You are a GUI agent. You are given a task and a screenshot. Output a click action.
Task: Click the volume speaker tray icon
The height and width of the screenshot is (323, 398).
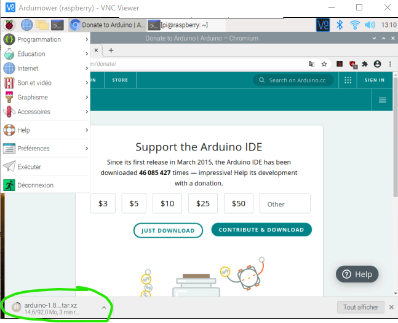pyautogui.click(x=370, y=25)
